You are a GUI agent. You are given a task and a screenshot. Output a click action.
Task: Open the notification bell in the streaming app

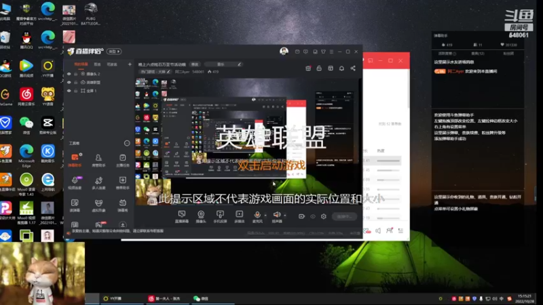click(341, 68)
